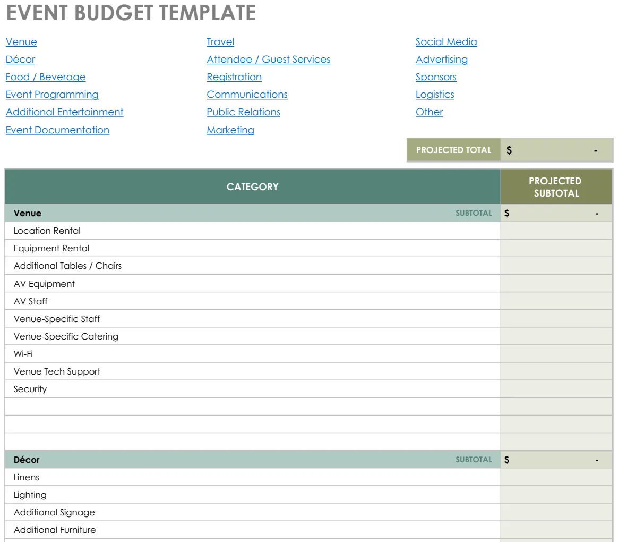The width and height of the screenshot is (618, 542).
Task: Open the Venue link
Action: pos(21,42)
